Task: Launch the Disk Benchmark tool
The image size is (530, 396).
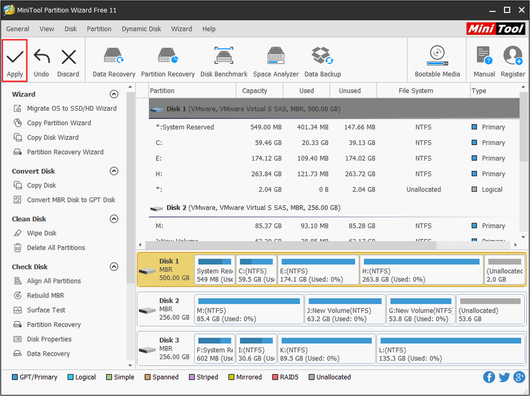Action: tap(224, 63)
